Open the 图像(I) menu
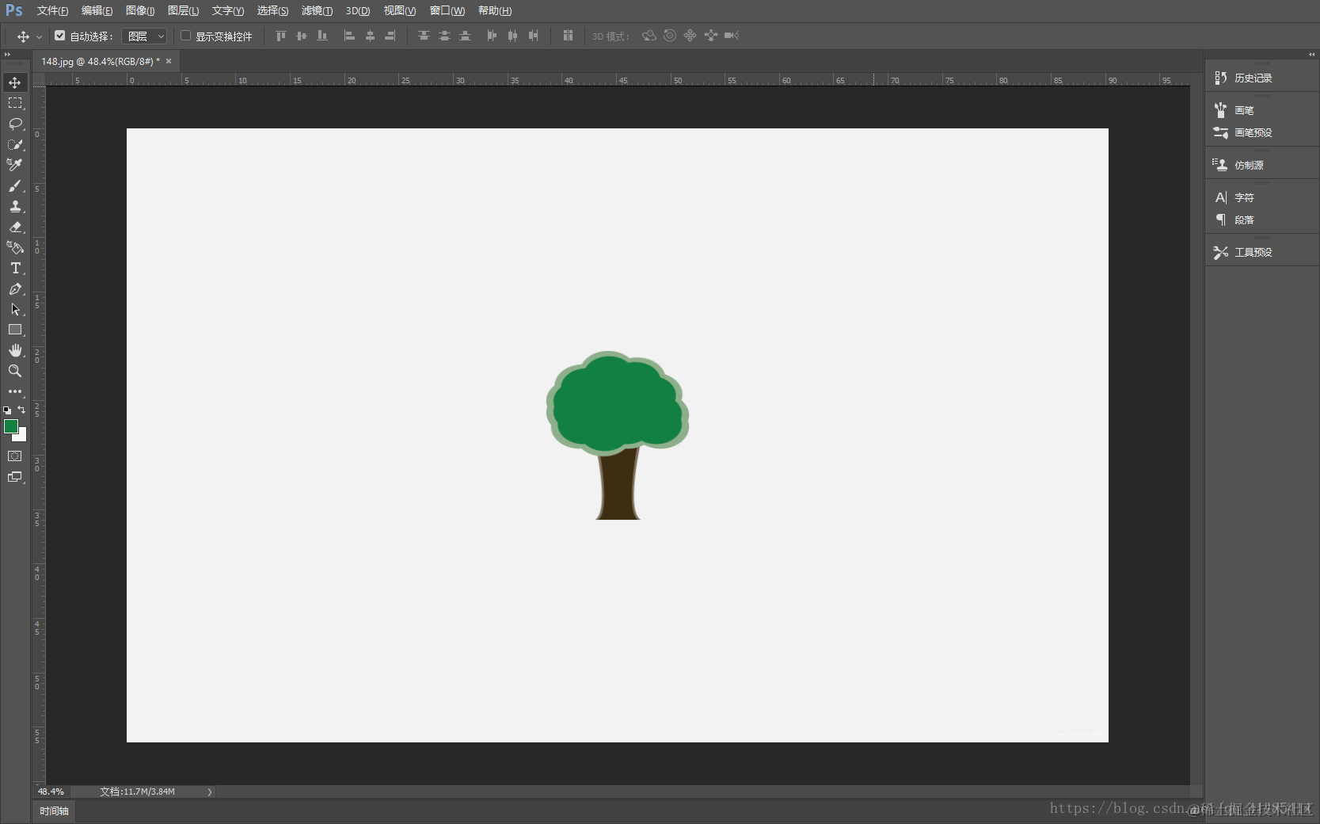This screenshot has width=1320, height=824. pyautogui.click(x=140, y=11)
